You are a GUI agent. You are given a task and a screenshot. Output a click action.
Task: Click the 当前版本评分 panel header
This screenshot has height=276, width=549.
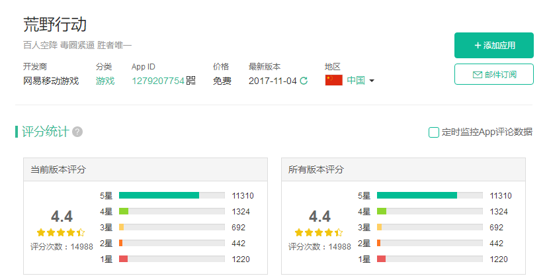(146, 169)
